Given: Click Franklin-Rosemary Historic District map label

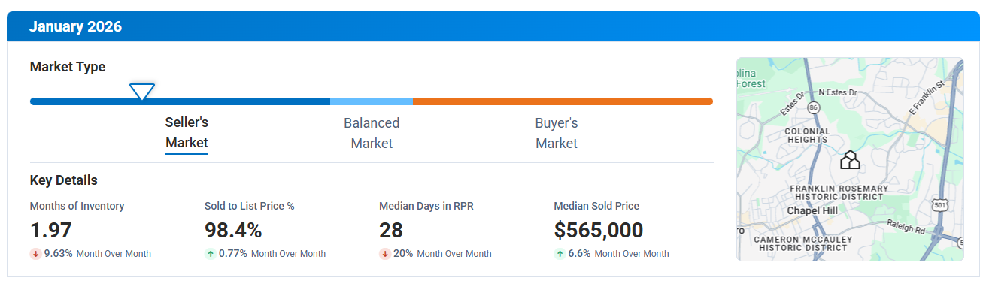Looking at the screenshot, I should pyautogui.click(x=839, y=192).
